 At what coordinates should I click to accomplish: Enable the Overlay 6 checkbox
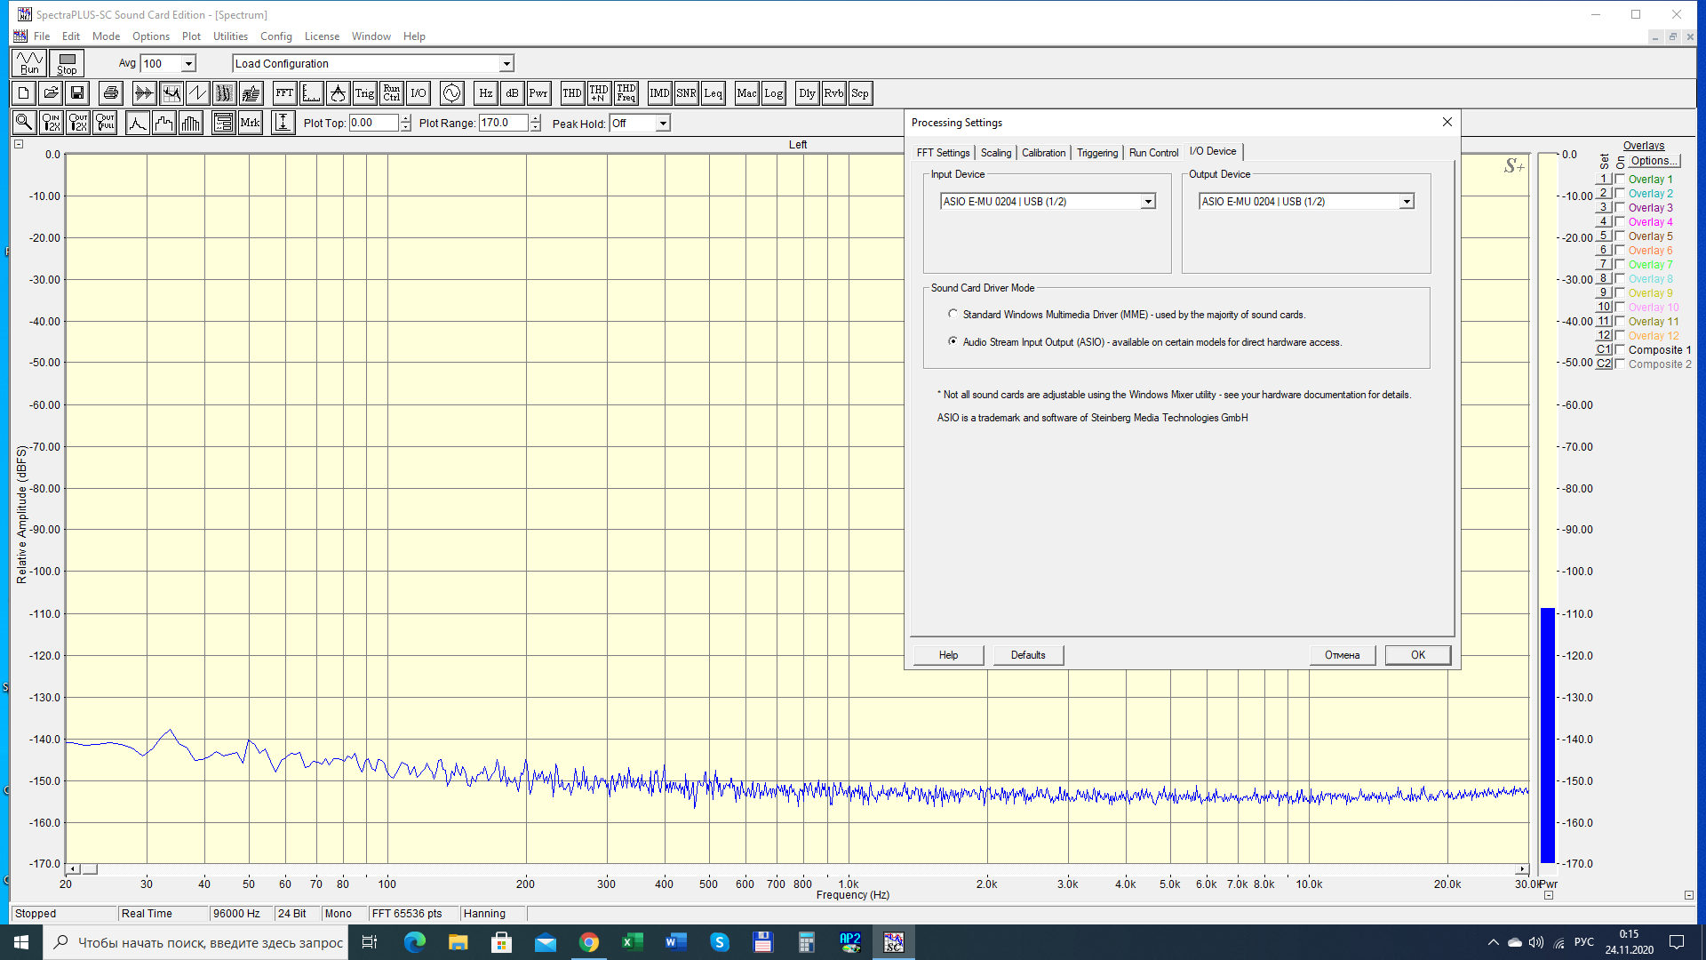point(1620,251)
